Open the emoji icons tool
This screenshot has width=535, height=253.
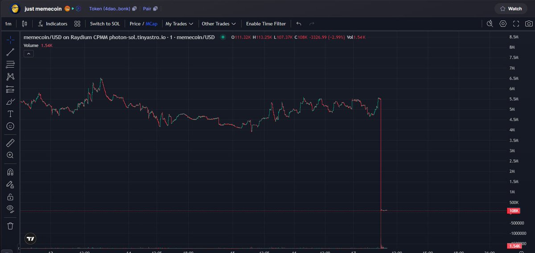10,126
